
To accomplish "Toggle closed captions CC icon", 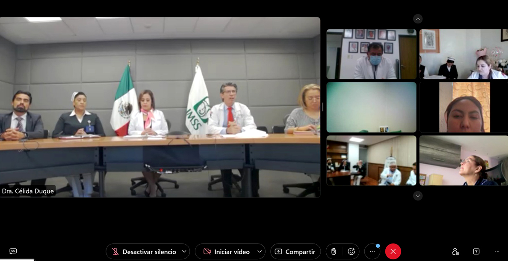I will (13, 251).
